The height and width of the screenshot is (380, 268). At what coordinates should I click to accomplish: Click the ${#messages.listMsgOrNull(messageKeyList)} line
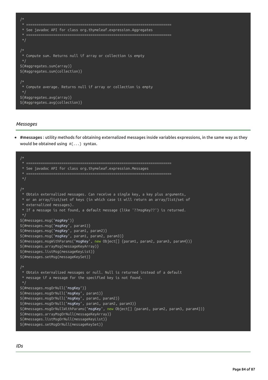pyautogui.click(x=63, y=319)
